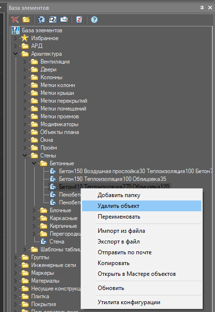Select the Метки помещений tree row
Image resolution: width=215 pixels, height=312 pixels.
pos(64,109)
